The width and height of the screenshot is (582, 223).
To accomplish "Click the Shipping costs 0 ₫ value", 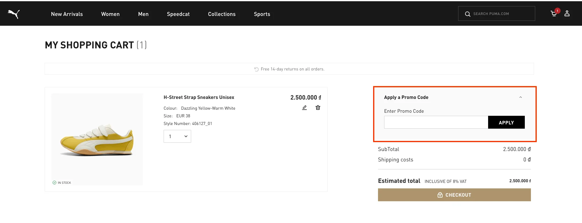I will 527,160.
